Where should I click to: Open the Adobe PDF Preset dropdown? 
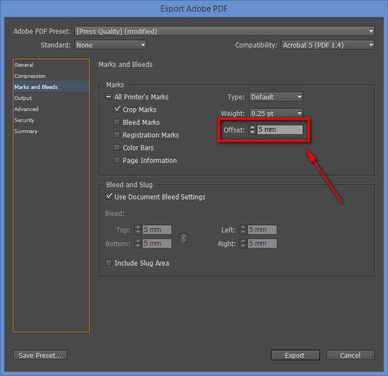point(224,31)
